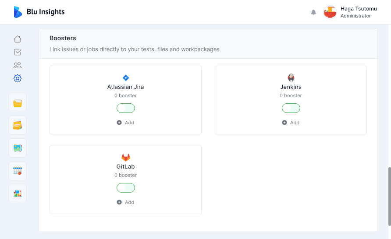Click Add label for Jenkins booster
The width and height of the screenshot is (391, 239).
pyautogui.click(x=295, y=123)
